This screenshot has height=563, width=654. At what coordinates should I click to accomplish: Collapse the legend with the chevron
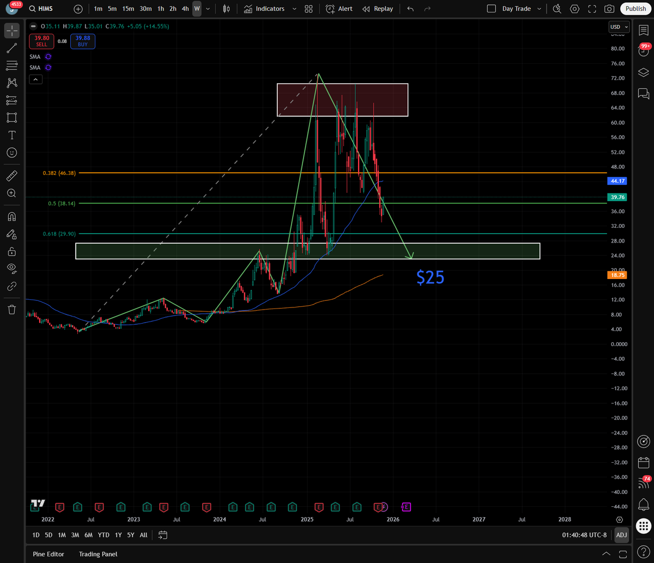(x=35, y=79)
